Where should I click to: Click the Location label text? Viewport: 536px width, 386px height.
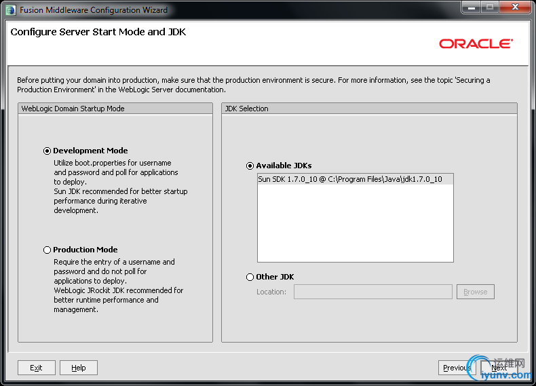coord(271,292)
